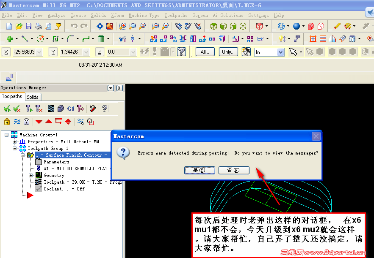Click inside the X coordinate input field
Viewport: 374px width, 258px height.
(25, 52)
